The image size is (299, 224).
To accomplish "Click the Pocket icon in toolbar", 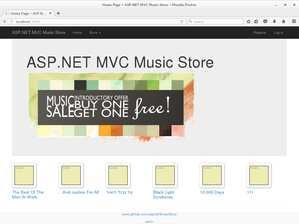I will 265,22.
